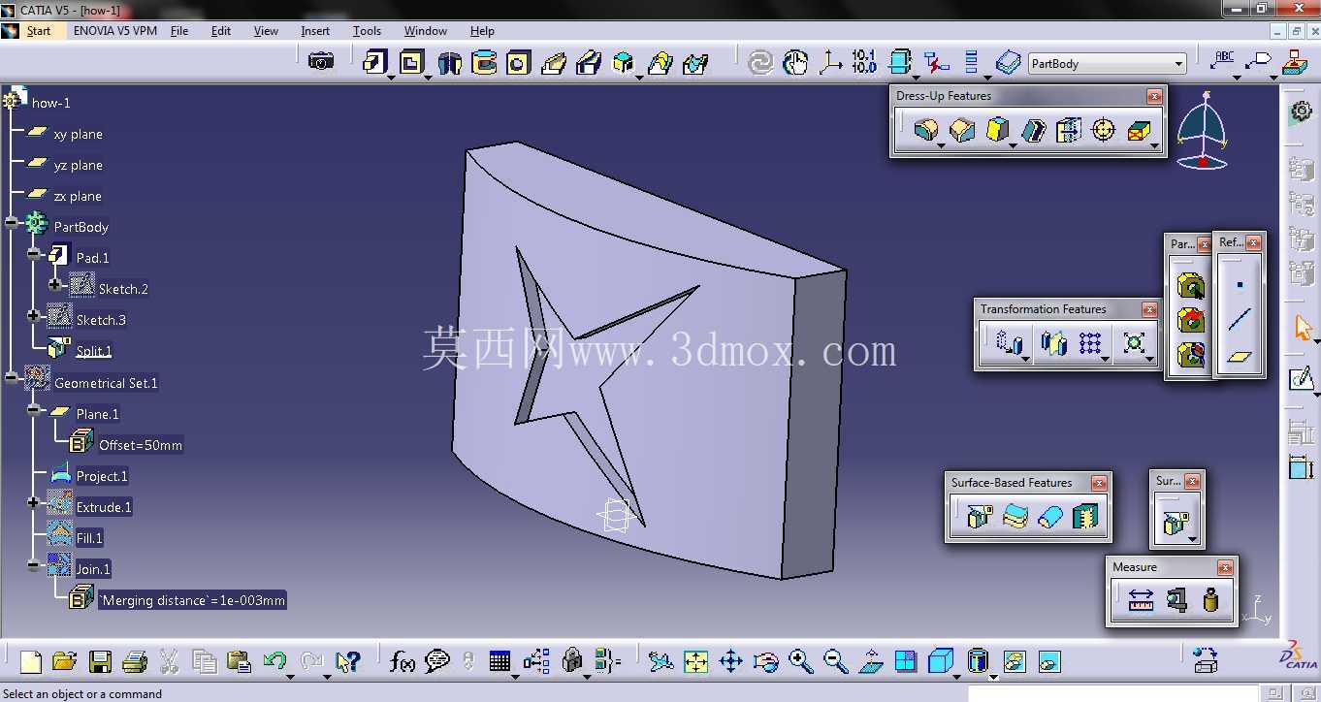Click the Chamfer icon in Dress-Up Features

click(962, 129)
